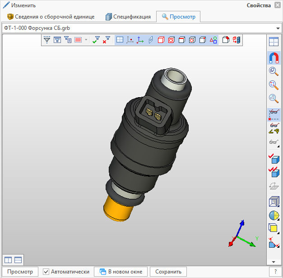Expand right toolbar overflow arrow at bottom

point(274,262)
